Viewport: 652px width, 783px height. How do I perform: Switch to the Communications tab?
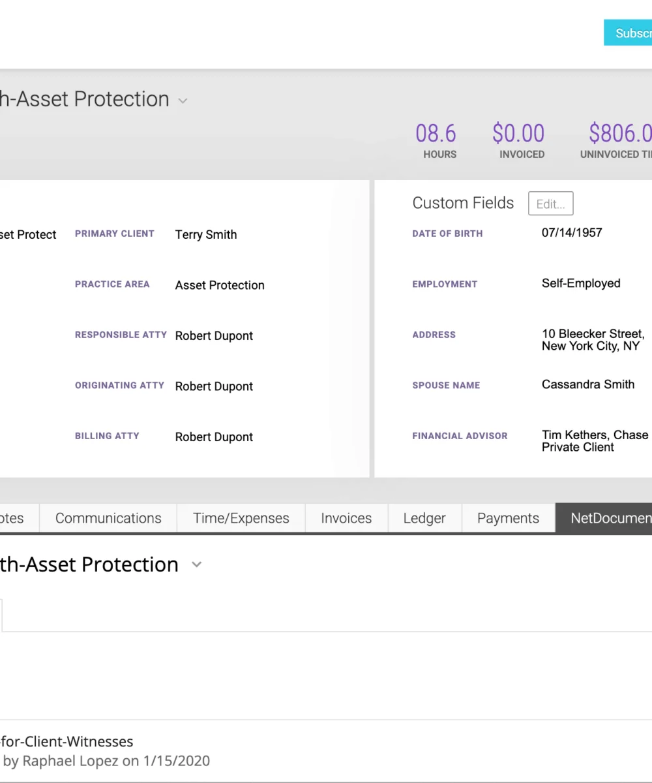point(108,518)
